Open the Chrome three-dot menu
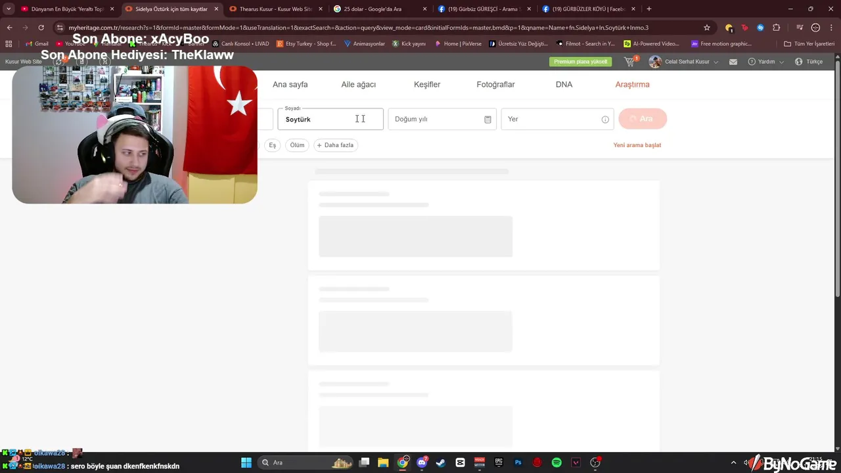Screen dimensions: 841x473 pos(831,28)
